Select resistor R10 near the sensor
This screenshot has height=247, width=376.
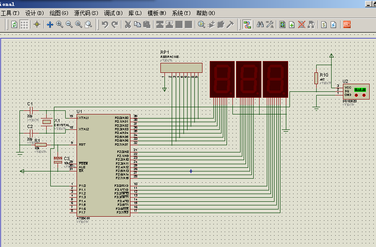tap(316, 78)
